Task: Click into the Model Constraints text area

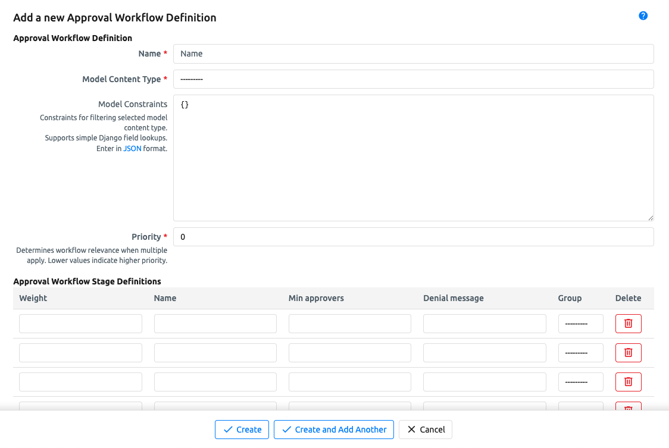Action: tap(413, 158)
